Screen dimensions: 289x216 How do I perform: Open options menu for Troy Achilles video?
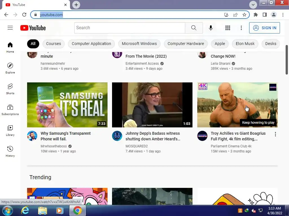(275, 134)
